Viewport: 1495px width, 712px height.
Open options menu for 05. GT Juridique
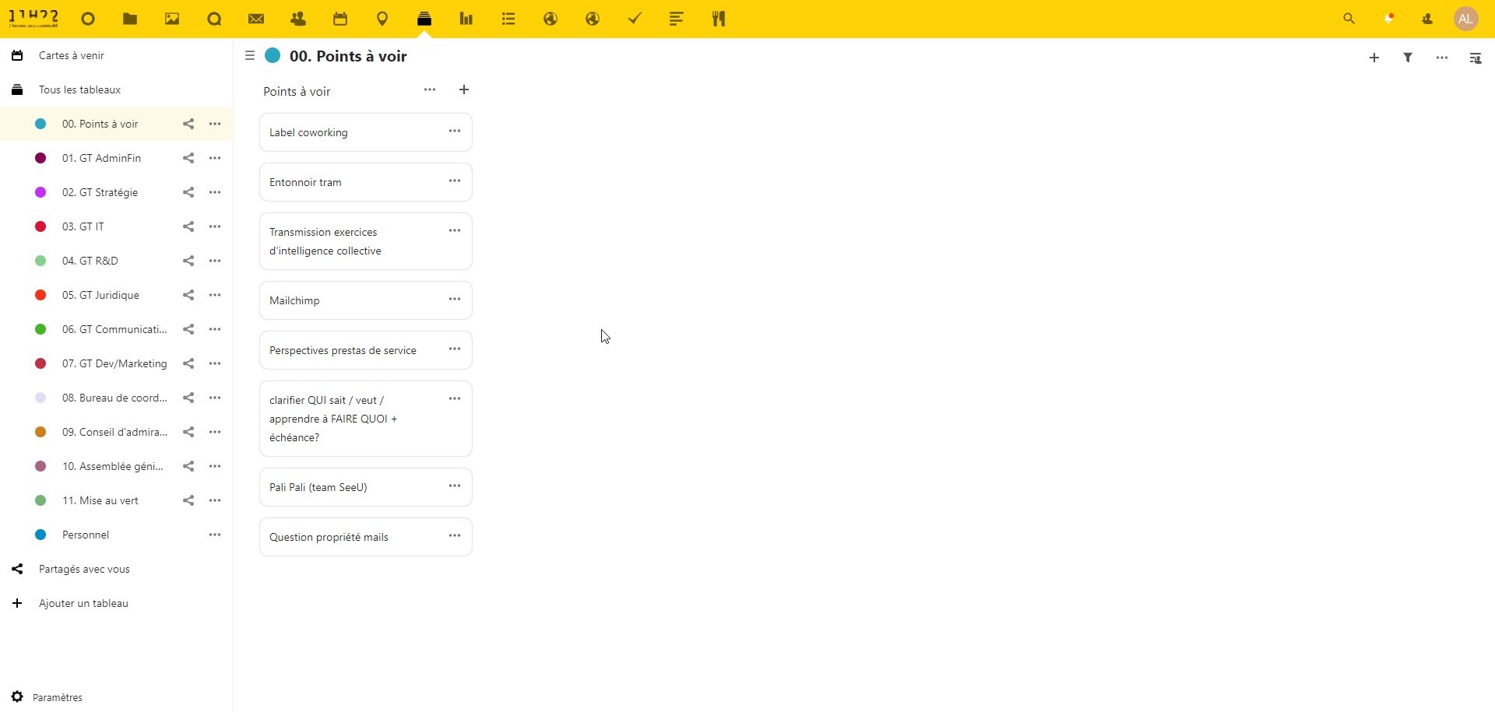[x=215, y=295]
